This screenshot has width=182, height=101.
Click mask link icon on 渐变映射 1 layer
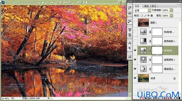(150, 41)
